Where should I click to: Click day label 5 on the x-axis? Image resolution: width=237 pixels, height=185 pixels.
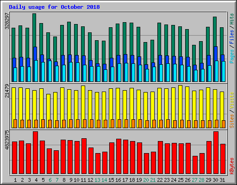pos(43,180)
